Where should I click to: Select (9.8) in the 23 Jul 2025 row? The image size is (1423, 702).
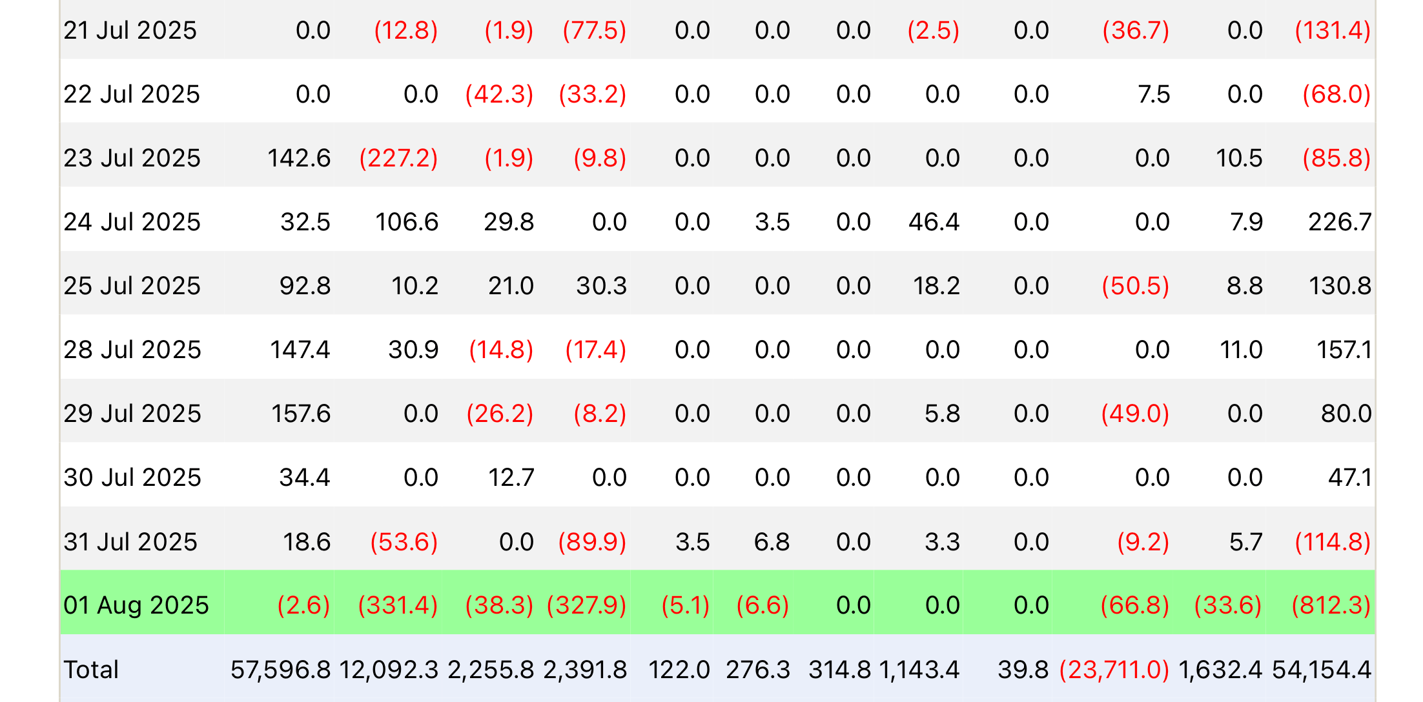[600, 158]
